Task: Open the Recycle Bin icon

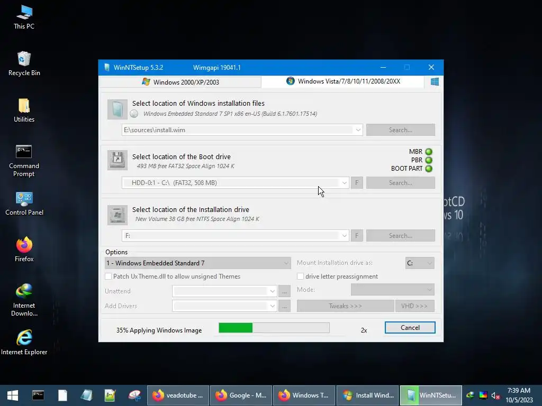Action: 24,63
